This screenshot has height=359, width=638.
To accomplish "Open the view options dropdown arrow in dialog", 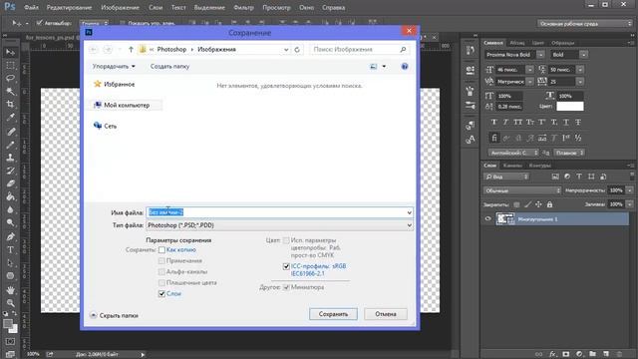I will point(384,67).
